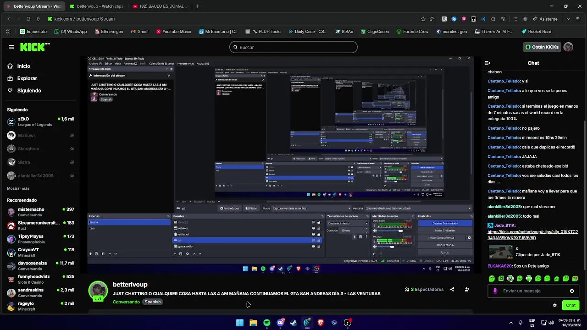Click the address bar URL
587x330 pixels.
[84, 19]
